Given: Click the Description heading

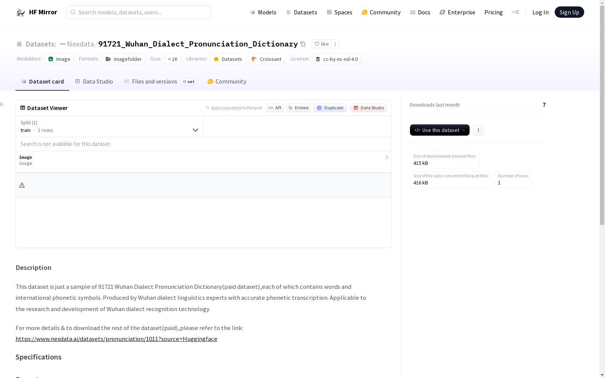Looking at the screenshot, I should 34,268.
